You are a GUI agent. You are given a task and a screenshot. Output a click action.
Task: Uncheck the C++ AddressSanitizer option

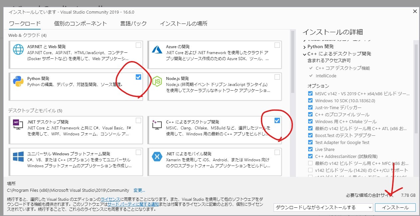click(x=310, y=156)
